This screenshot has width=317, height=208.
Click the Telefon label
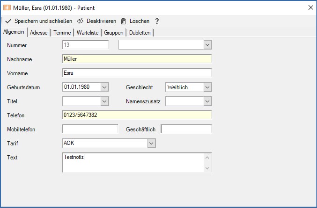point(16,115)
